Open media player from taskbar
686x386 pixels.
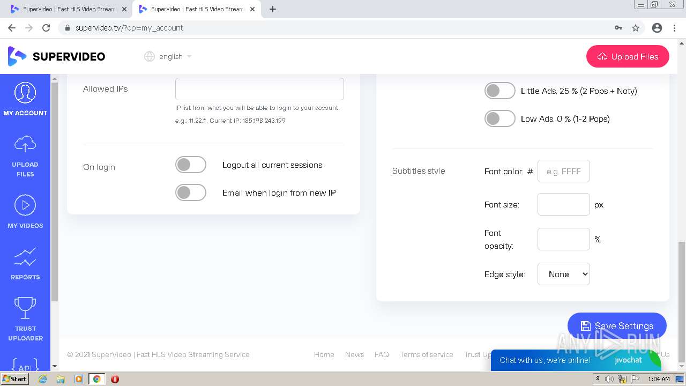click(x=79, y=379)
